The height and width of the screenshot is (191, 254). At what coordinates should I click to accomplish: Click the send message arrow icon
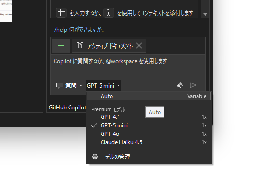(x=193, y=85)
